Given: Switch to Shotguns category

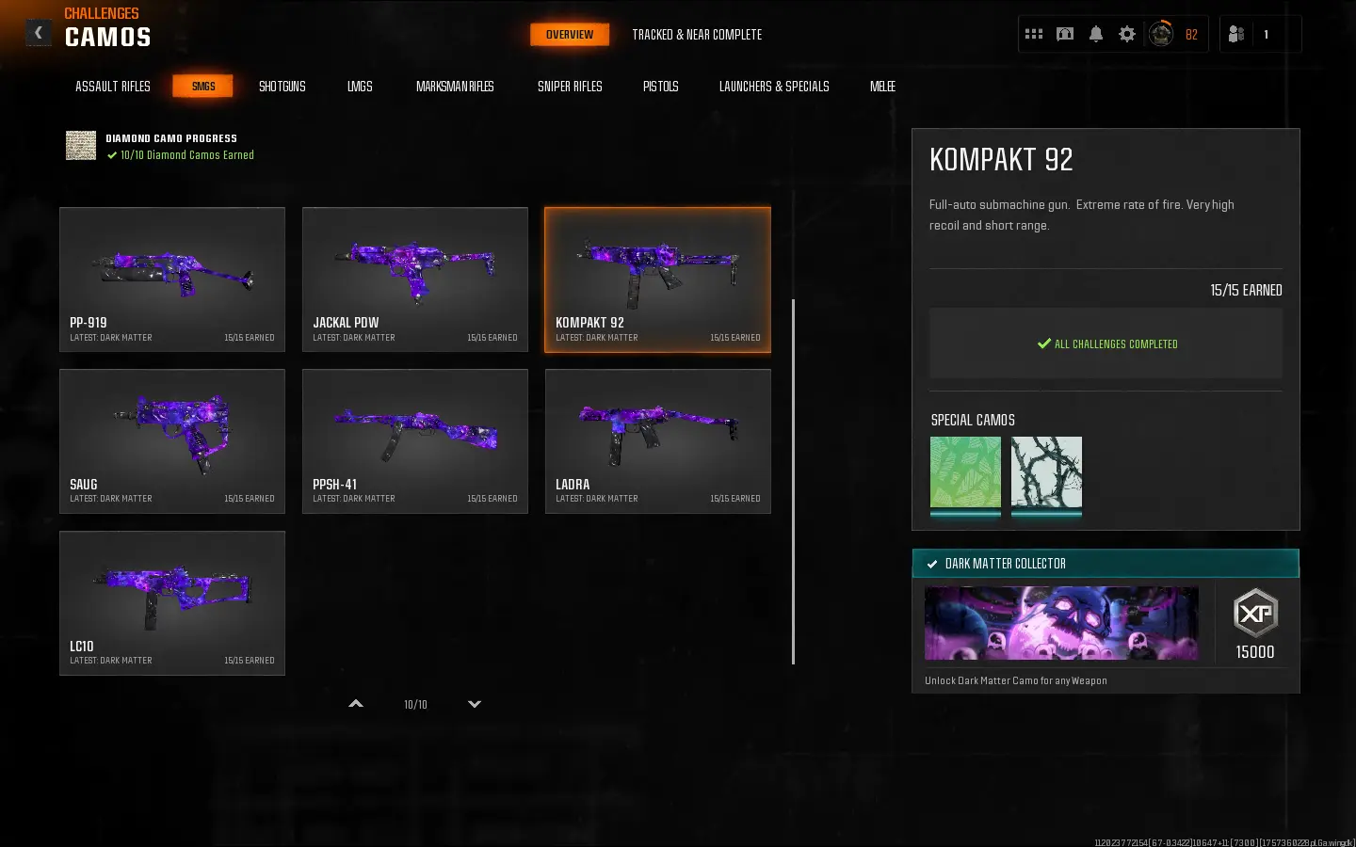Looking at the screenshot, I should [282, 87].
